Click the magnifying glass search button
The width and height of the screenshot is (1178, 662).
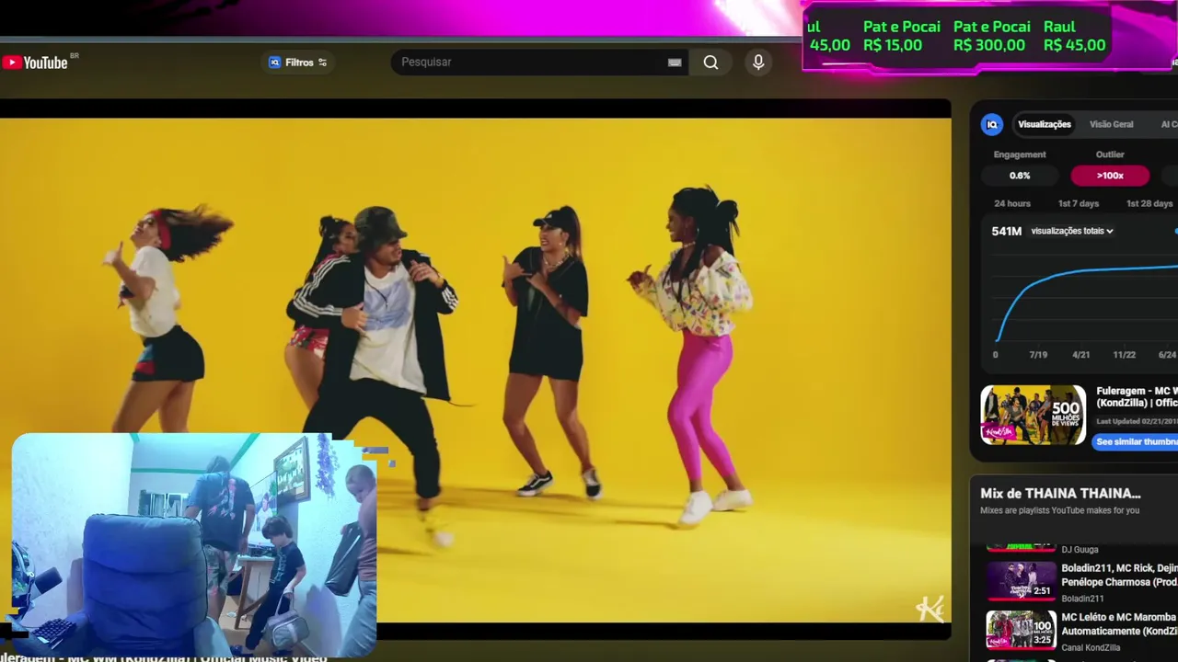(710, 63)
